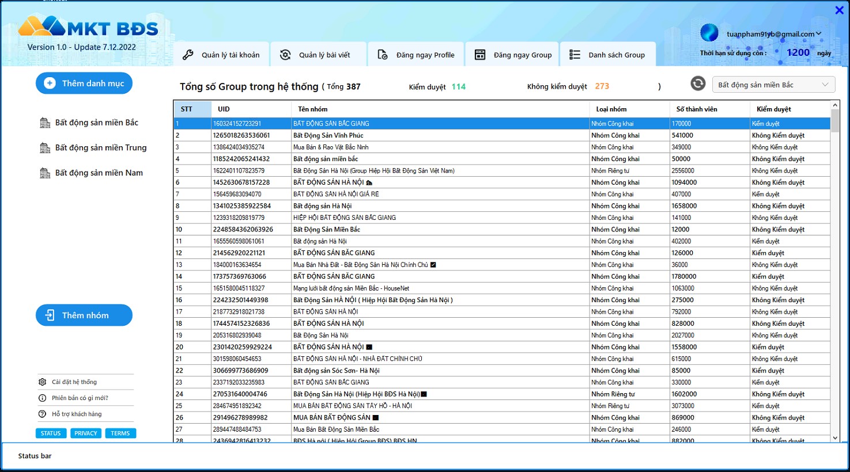Click the Bất Động Sản Miền Bắc group name
Viewport: 850px width, 472px height.
pyautogui.click(x=326, y=229)
